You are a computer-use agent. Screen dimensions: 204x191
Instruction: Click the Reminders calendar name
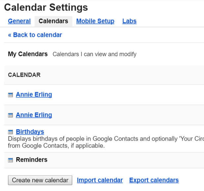click(x=32, y=160)
